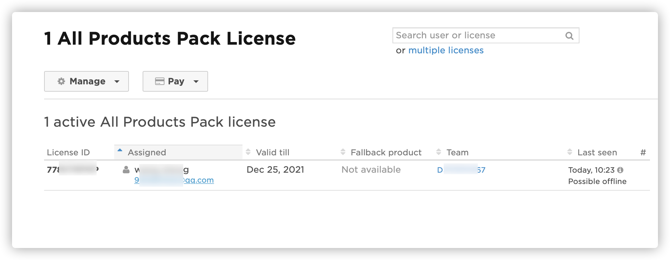Viewport: 670px width, 260px height.
Task: Expand the Pay dropdown arrow
Action: pos(196,82)
